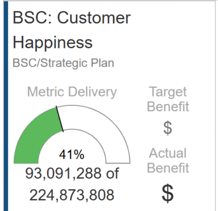The height and width of the screenshot is (211, 218).
Task: Click the word Delivery above gauge
Action: click(93, 92)
